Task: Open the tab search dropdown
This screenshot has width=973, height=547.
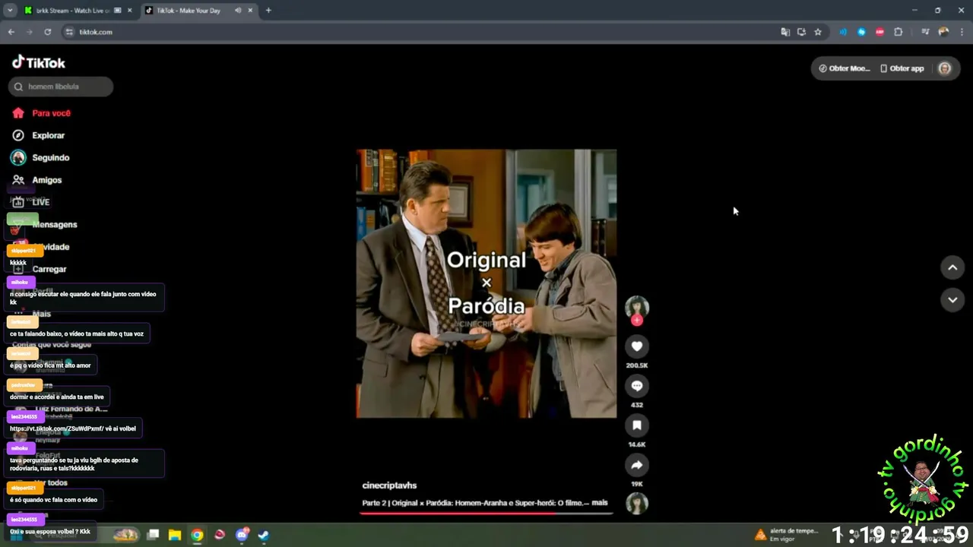Action: pos(10,11)
